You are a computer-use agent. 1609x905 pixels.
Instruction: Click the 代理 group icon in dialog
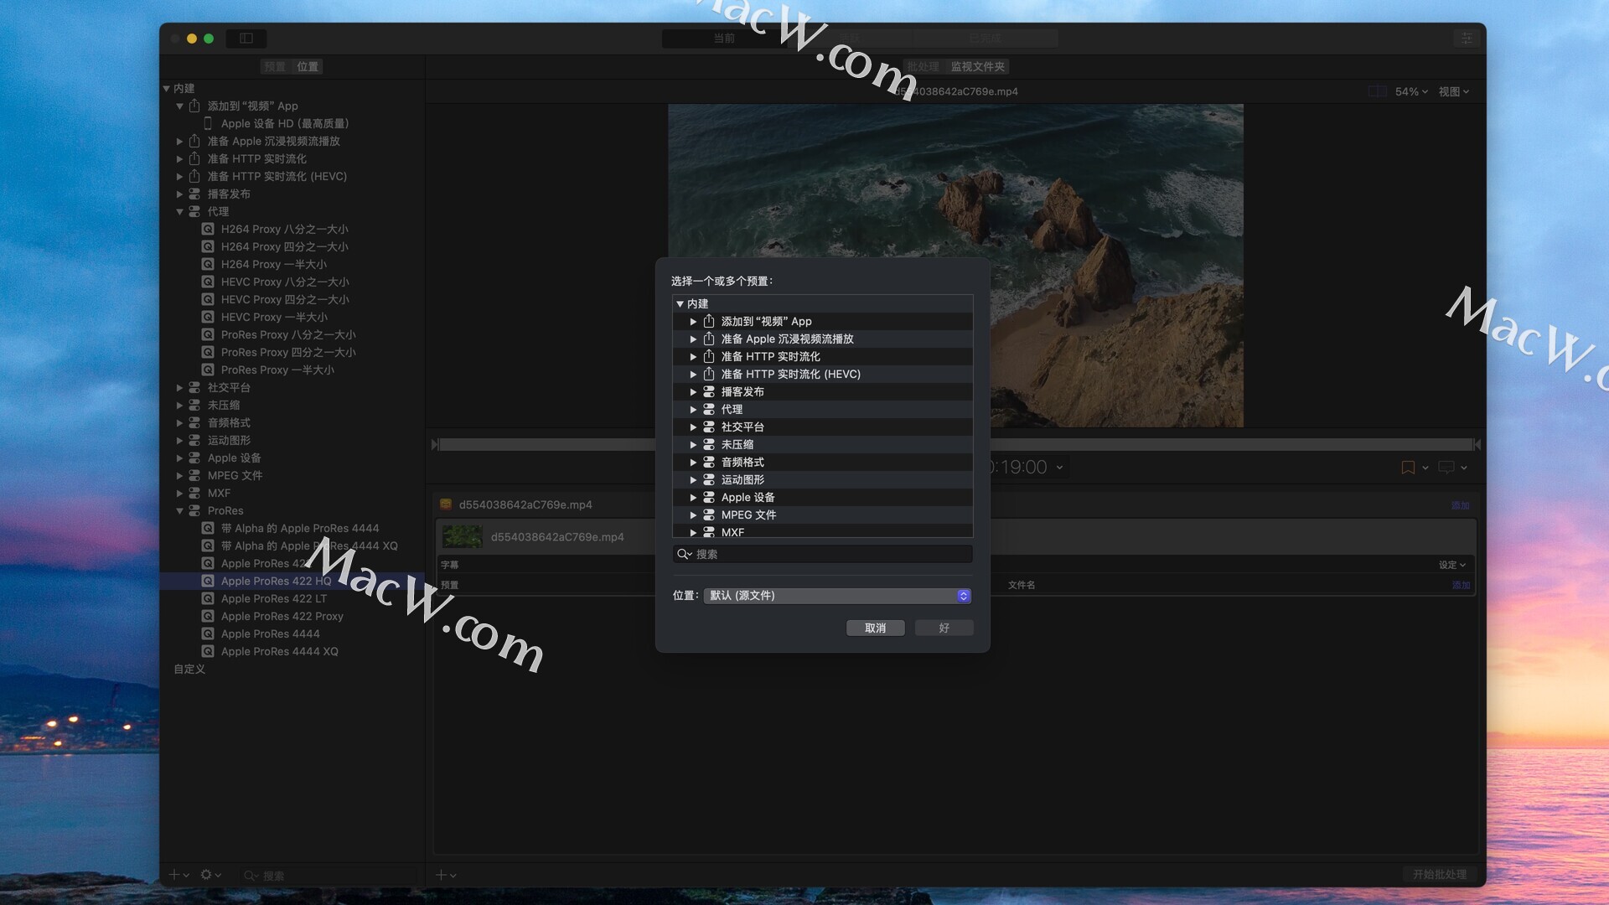click(x=709, y=409)
